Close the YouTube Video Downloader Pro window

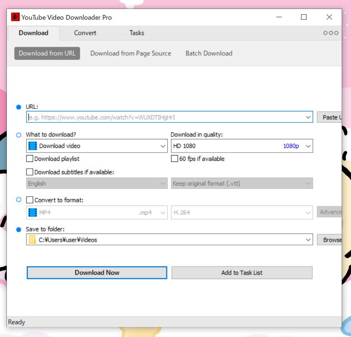pos(329,17)
